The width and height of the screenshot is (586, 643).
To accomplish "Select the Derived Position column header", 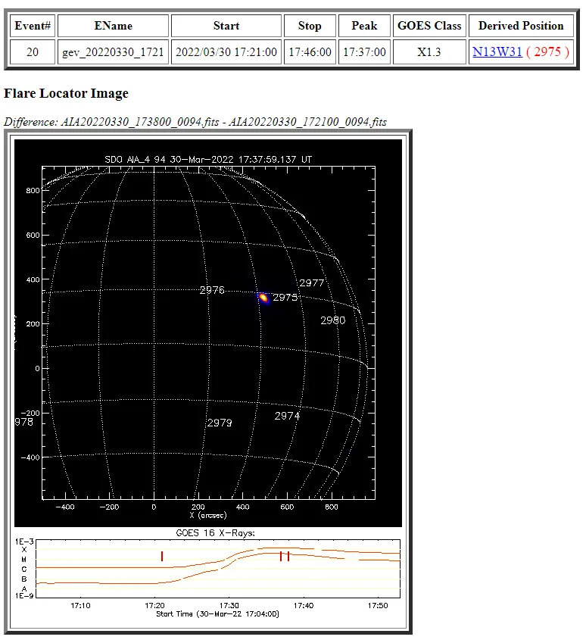I will coord(521,26).
